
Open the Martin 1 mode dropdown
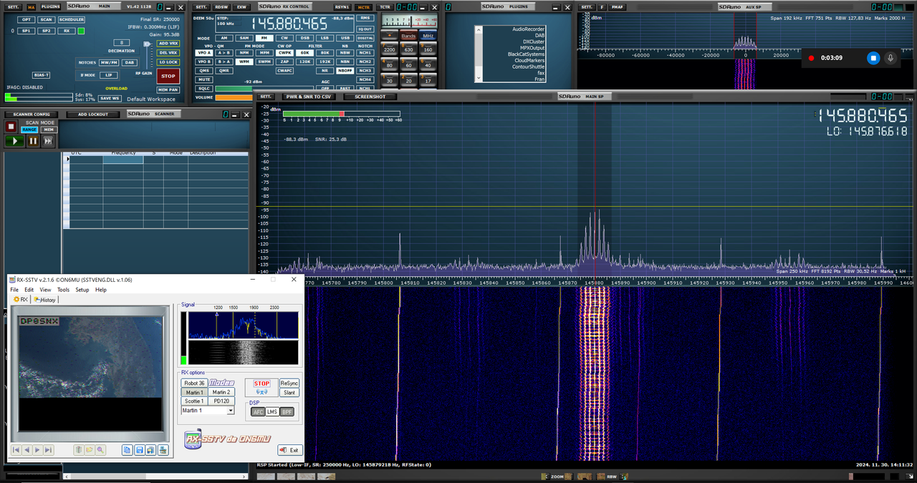[x=231, y=411]
